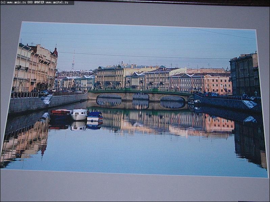Click the pink building right of the bridge
The width and height of the screenshot is (270, 202).
218,84
